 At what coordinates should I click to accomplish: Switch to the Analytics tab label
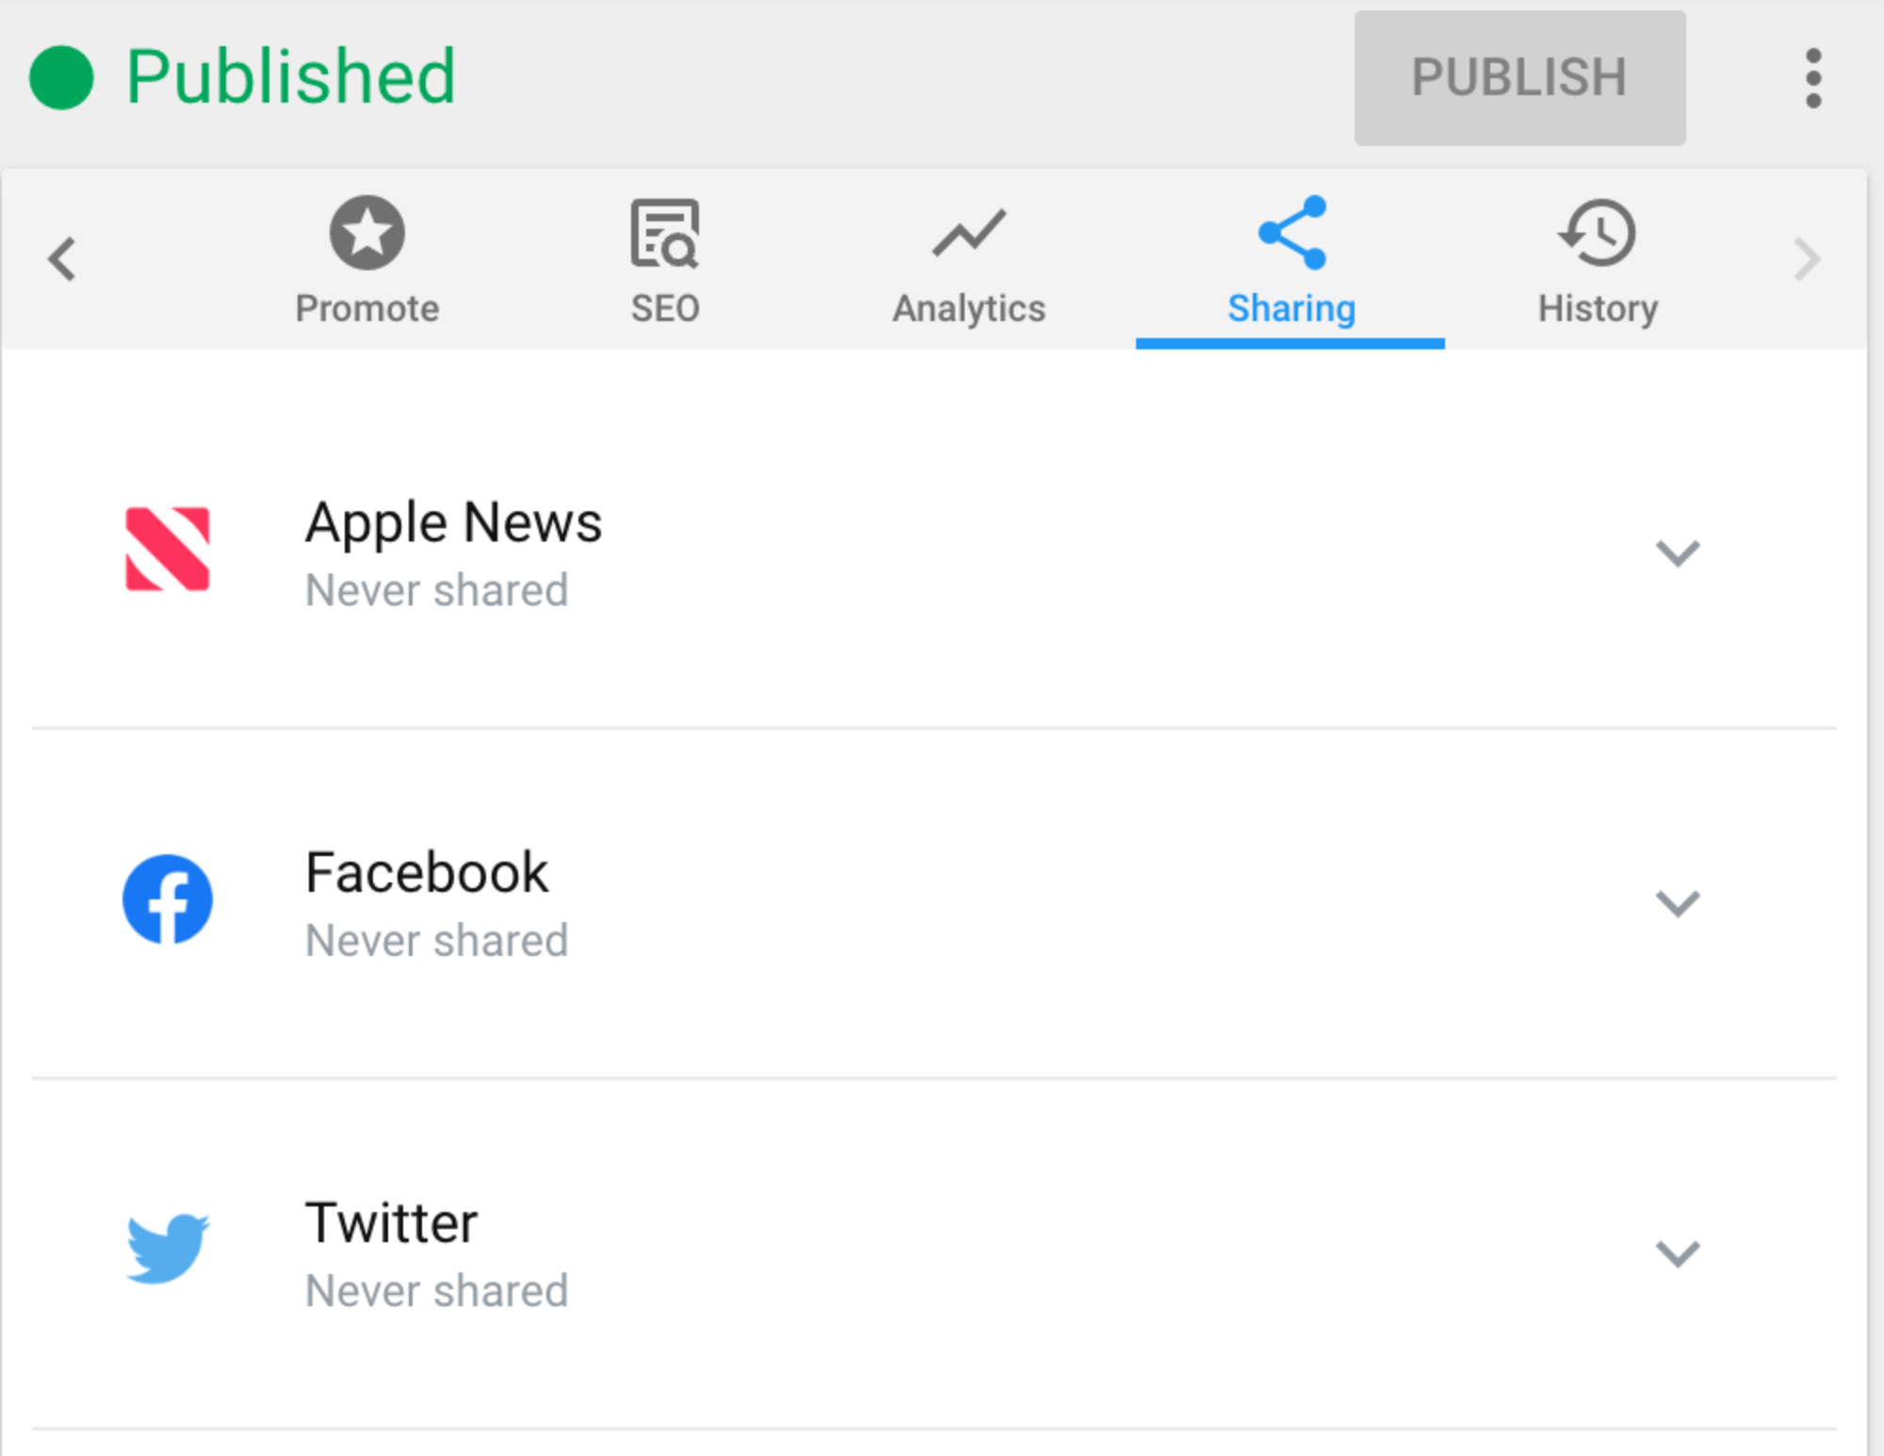pyautogui.click(x=968, y=308)
